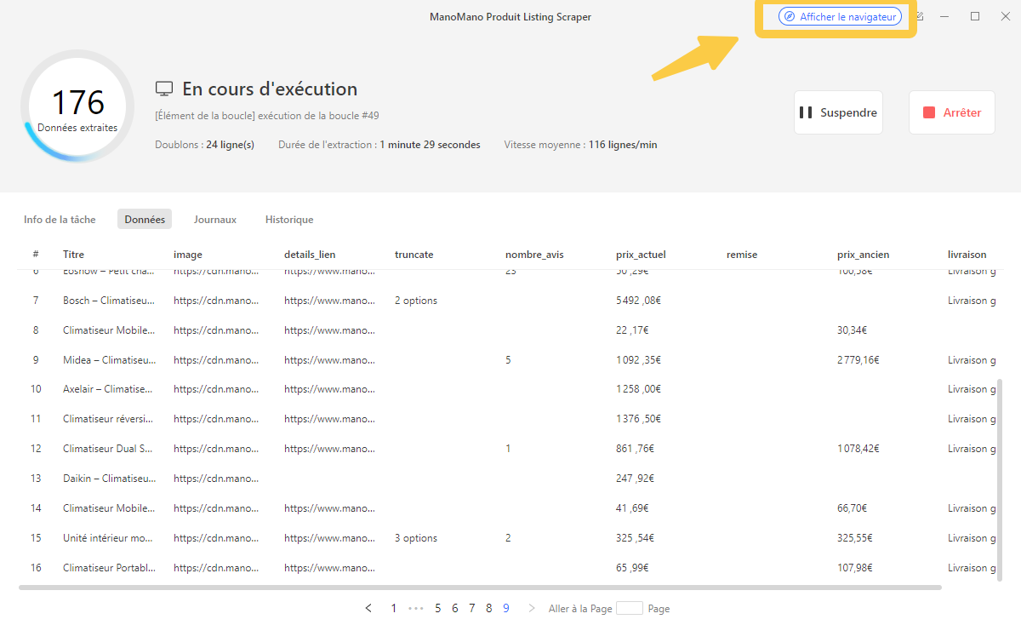Click the 176 Données extraites progress ring
This screenshot has width=1021, height=625.
pyautogui.click(x=77, y=106)
